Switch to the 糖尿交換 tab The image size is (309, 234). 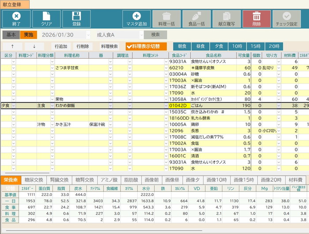(34, 180)
